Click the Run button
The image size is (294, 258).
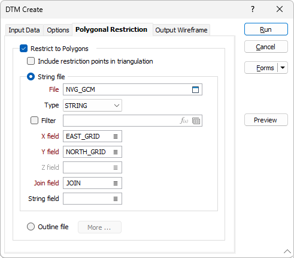[x=266, y=29]
